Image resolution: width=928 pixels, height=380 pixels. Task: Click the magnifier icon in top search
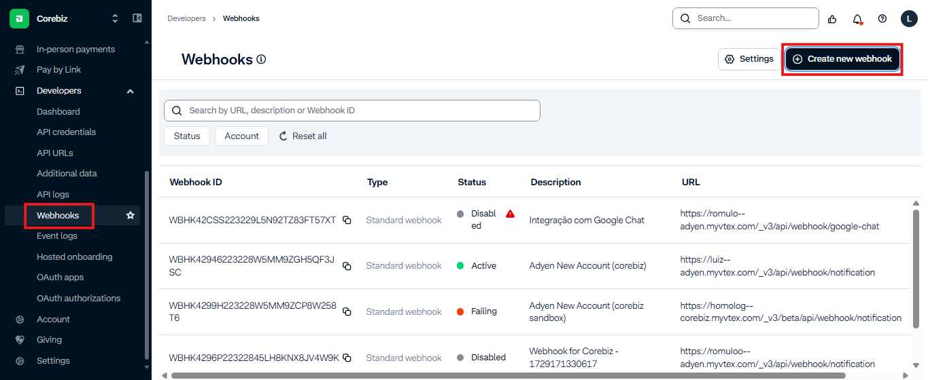pos(685,18)
